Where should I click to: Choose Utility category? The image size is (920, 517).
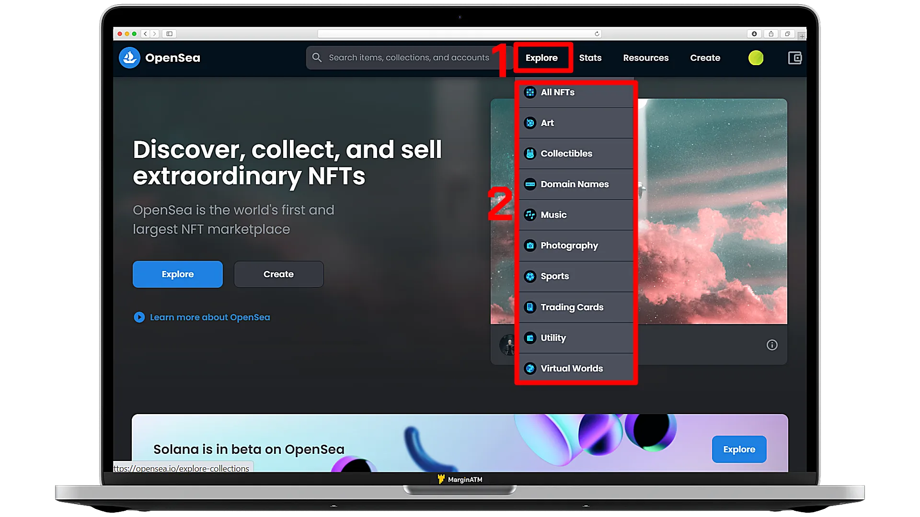576,338
